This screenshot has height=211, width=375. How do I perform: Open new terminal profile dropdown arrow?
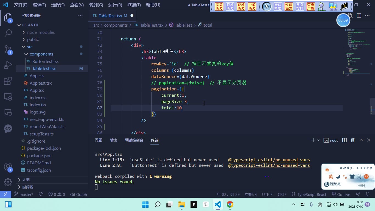pos(318,140)
